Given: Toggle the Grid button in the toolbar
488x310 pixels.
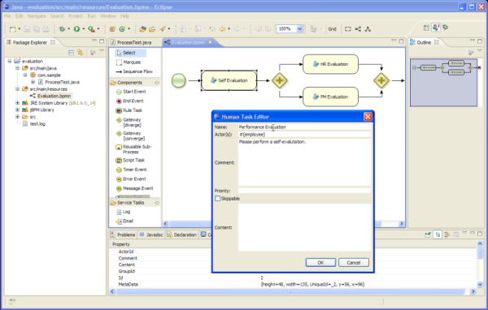Looking at the screenshot, I should pyautogui.click(x=332, y=29).
